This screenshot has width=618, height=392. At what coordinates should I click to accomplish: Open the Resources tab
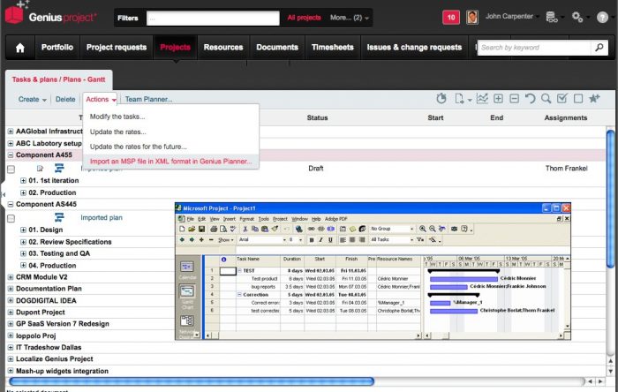pyautogui.click(x=223, y=48)
